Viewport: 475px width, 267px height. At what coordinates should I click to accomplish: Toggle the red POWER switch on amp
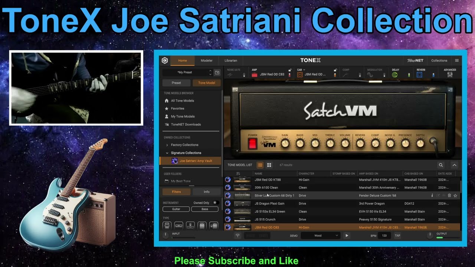(x=252, y=144)
